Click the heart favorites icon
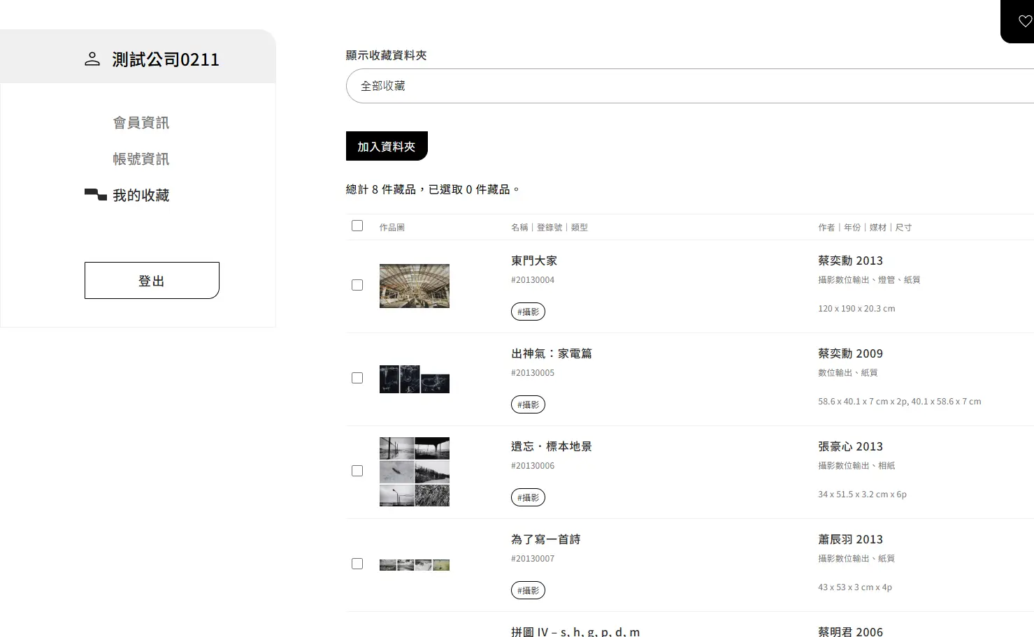This screenshot has width=1034, height=637. pos(1024,22)
